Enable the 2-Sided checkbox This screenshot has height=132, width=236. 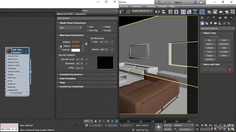[x=103, y=27]
